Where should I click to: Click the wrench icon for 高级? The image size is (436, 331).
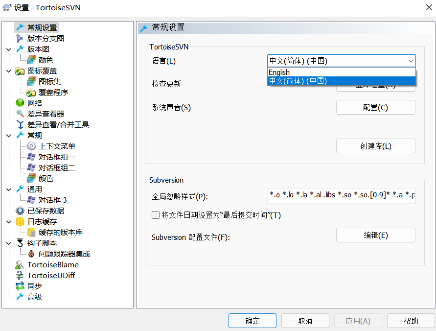pos(20,297)
